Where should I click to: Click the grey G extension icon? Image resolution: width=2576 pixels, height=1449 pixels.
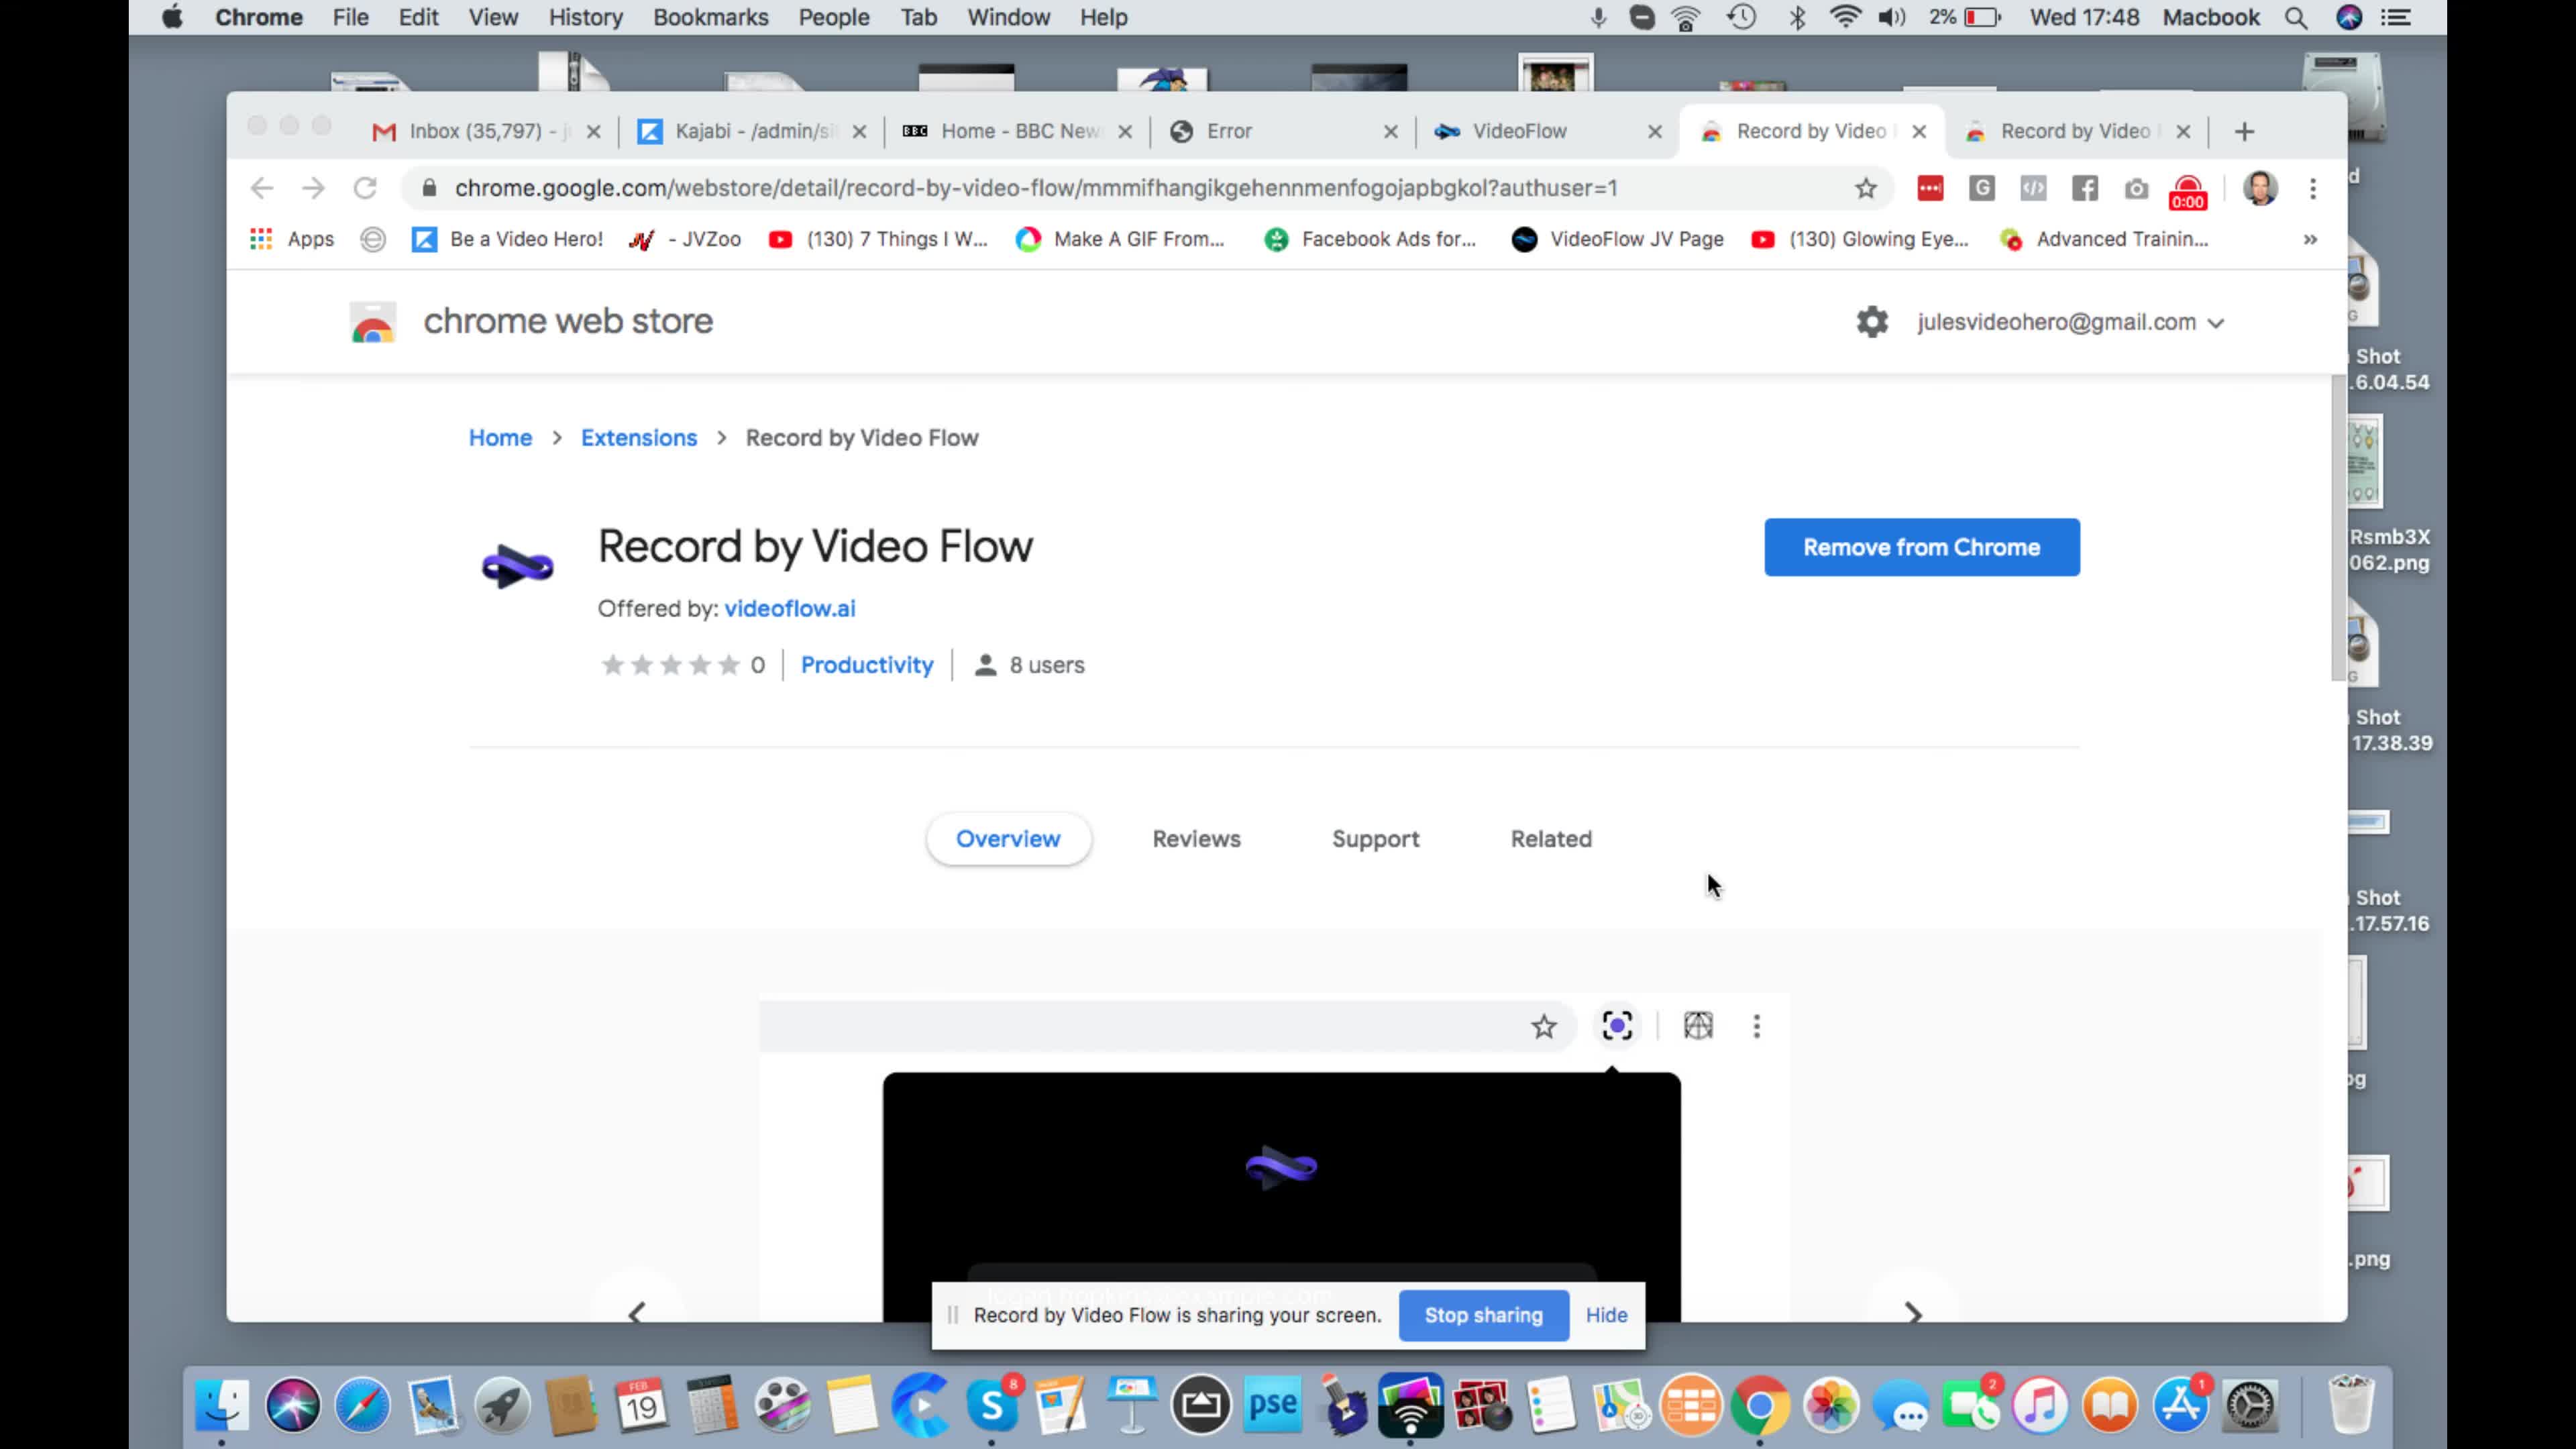[x=1982, y=188]
